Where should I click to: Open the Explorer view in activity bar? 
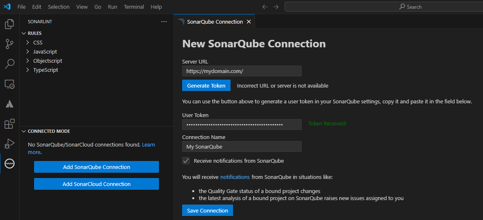tap(10, 24)
